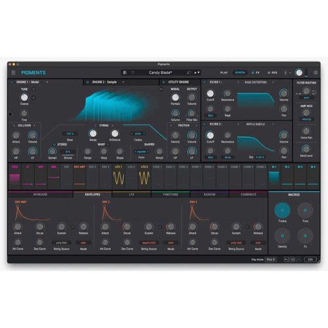
Task: Switch to the FUNCTIONS tab
Action: (x=171, y=194)
